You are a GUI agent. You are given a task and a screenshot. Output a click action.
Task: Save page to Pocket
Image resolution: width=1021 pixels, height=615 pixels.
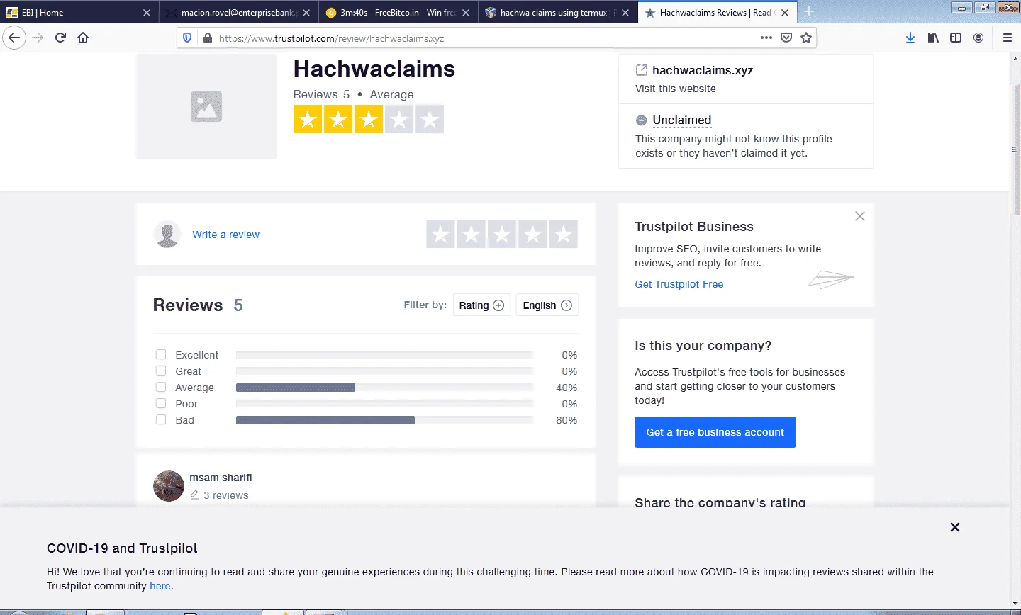click(x=786, y=38)
